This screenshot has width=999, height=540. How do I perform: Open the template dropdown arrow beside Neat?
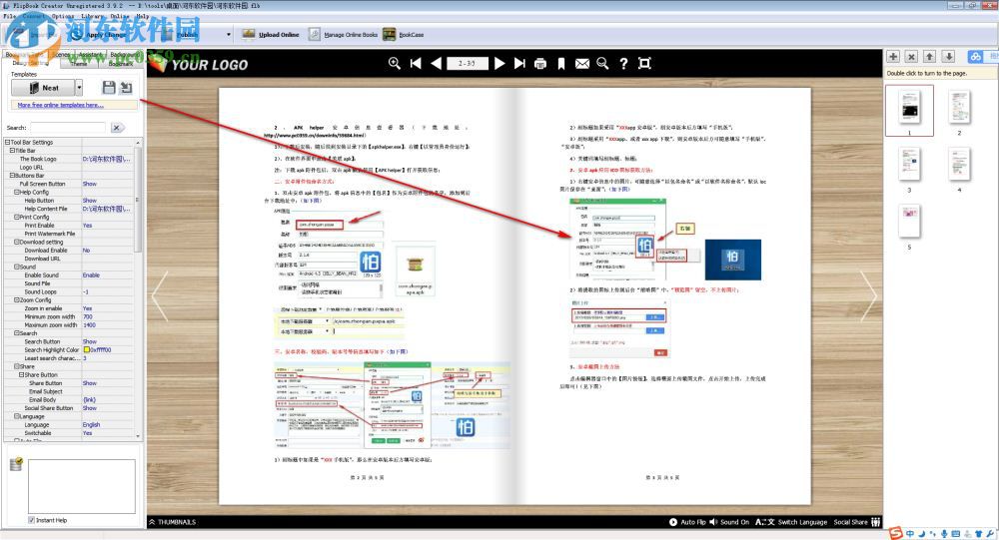coord(79,87)
